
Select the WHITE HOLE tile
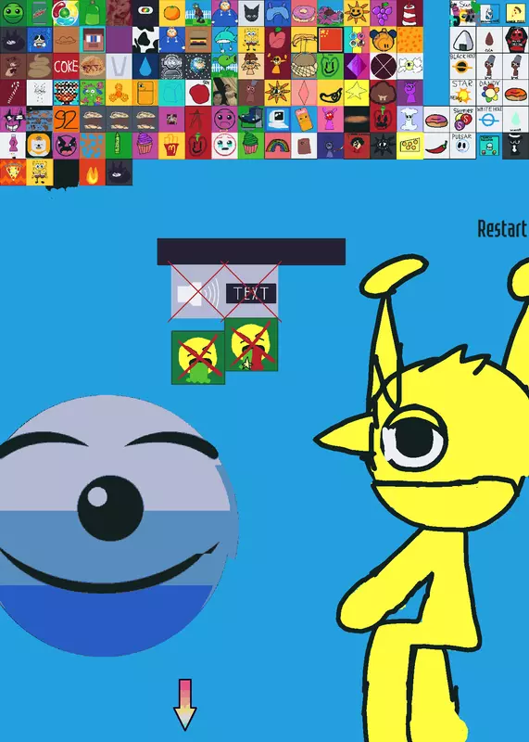pyautogui.click(x=489, y=120)
